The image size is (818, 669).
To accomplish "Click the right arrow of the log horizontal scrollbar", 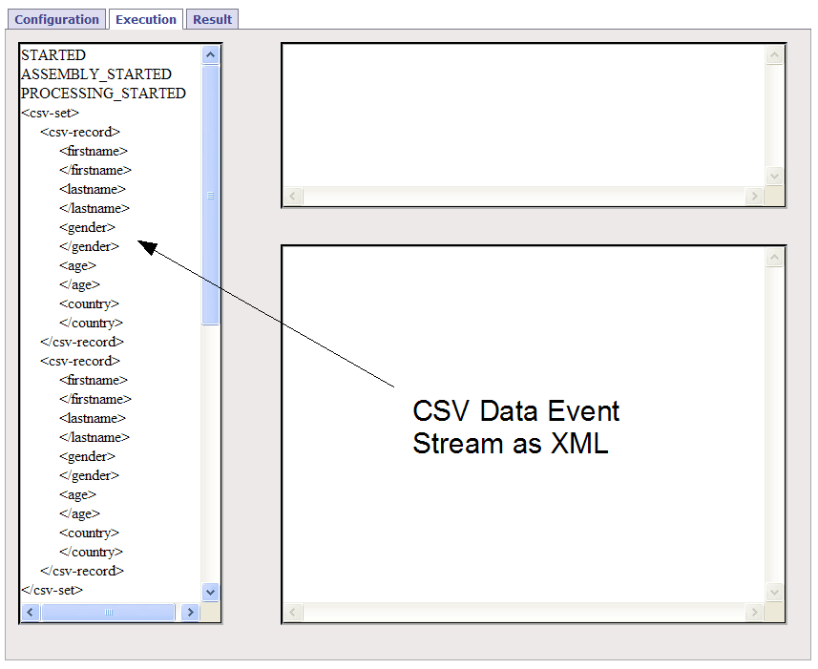I will click(x=190, y=612).
